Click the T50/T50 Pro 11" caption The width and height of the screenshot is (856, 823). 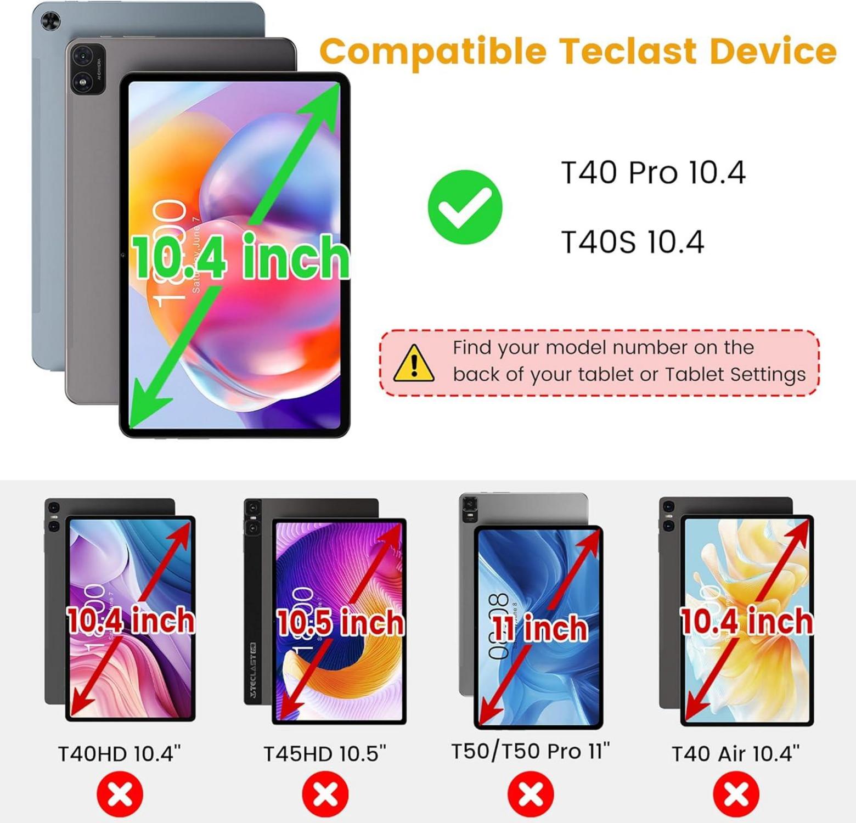tap(531, 751)
